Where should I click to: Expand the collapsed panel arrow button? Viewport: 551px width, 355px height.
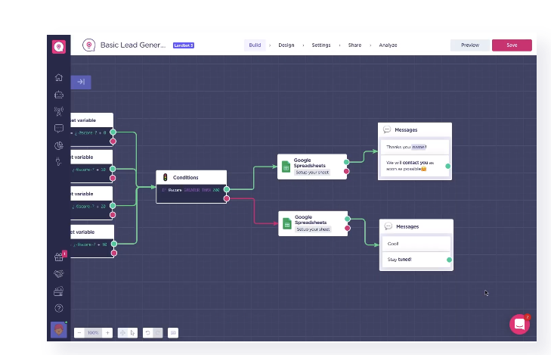(80, 82)
